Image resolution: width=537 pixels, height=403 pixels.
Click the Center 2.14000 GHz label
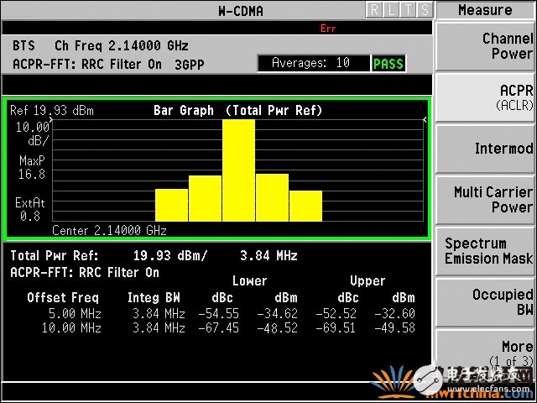coord(109,230)
